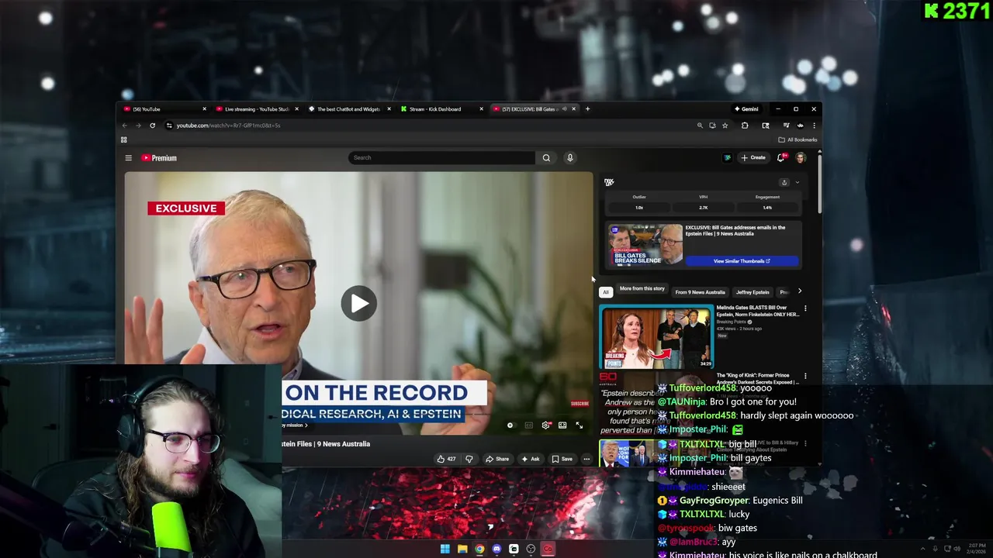This screenshot has width=993, height=558.
Task: Submit search with the magnifier button
Action: pos(546,158)
